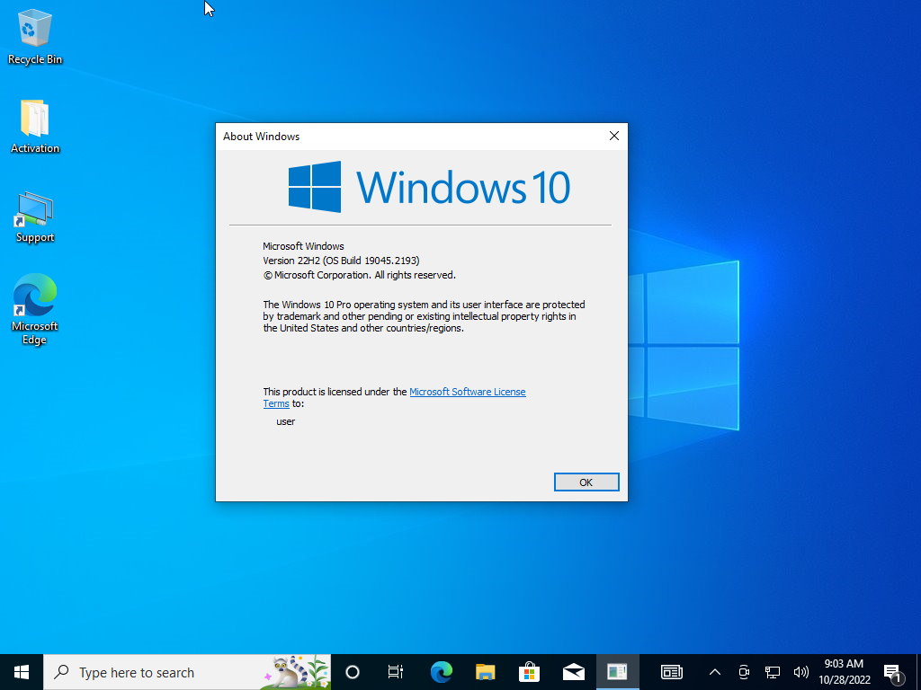Viewport: 921px width, 690px height.
Task: Open News and Interests widget in taskbar
Action: click(x=671, y=672)
